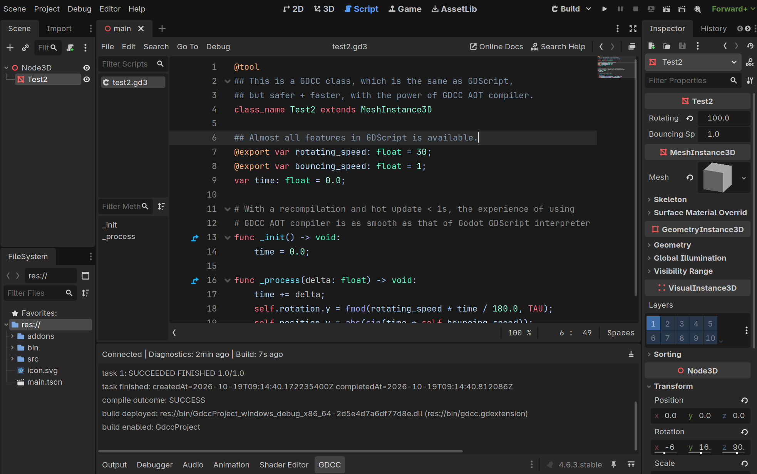The image size is (757, 474).
Task: Hide the Test2 node with eye icon
Action: click(87, 79)
